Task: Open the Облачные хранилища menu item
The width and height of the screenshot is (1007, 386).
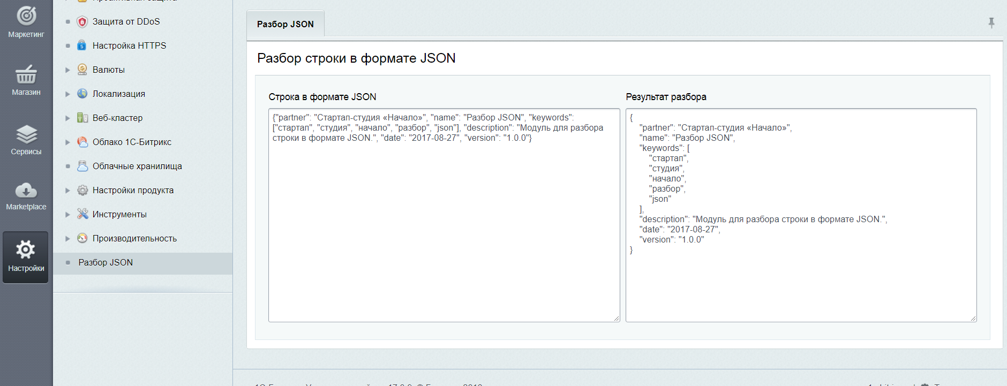Action: pos(137,166)
